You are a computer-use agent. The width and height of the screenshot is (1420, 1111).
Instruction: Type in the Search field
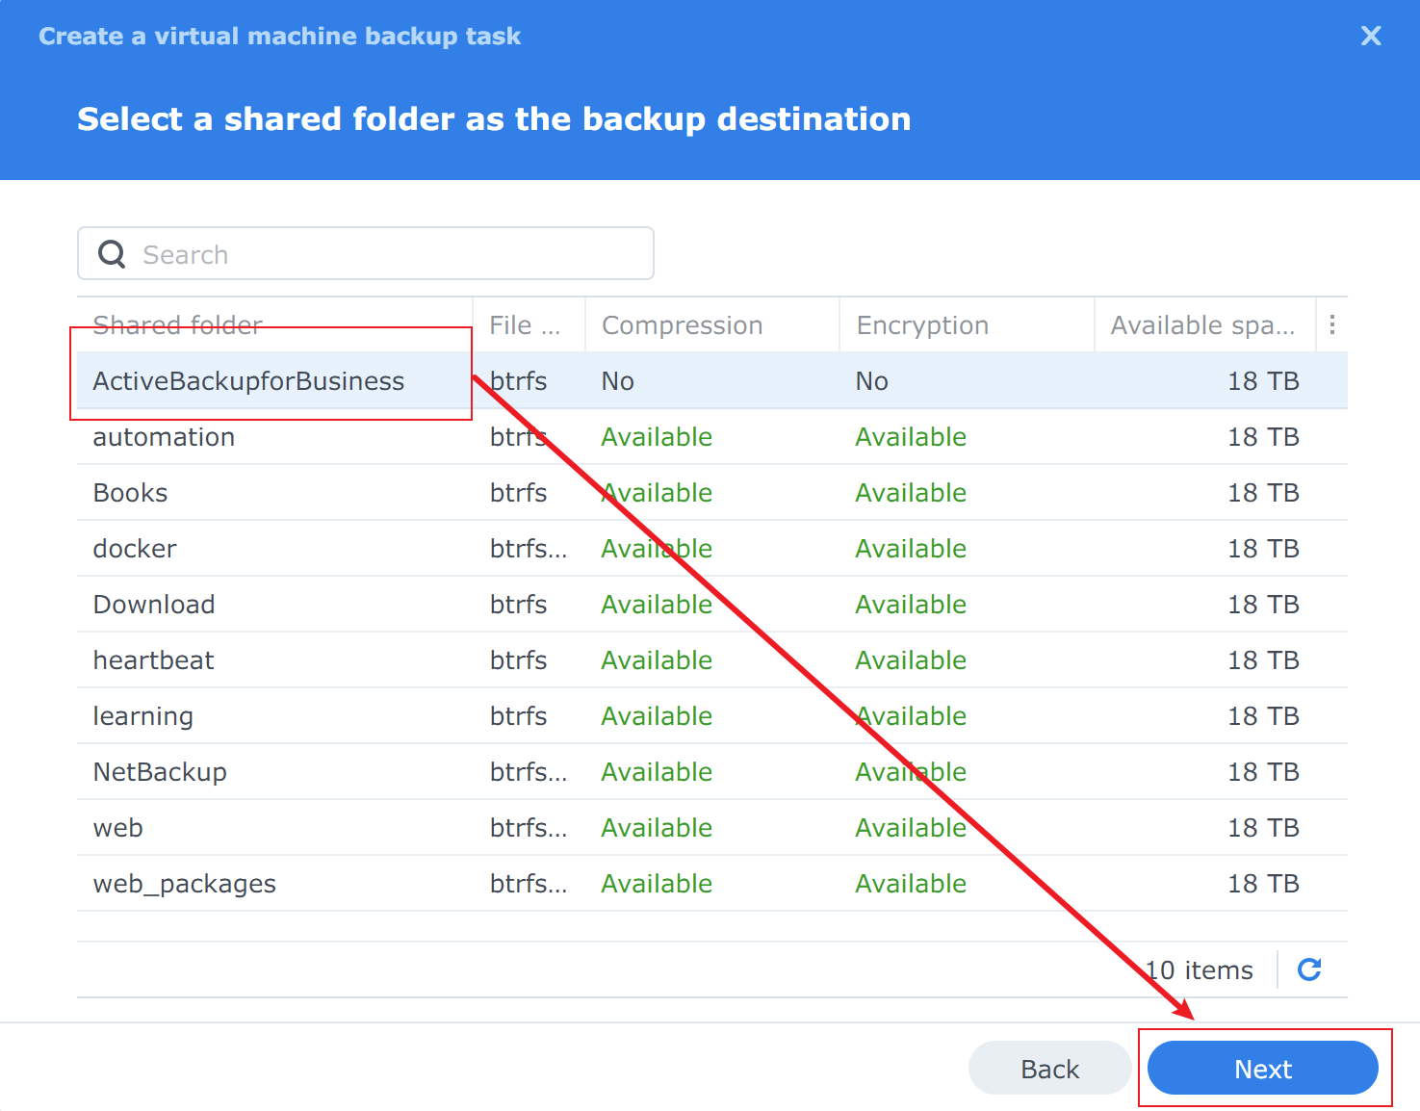tap(385, 254)
